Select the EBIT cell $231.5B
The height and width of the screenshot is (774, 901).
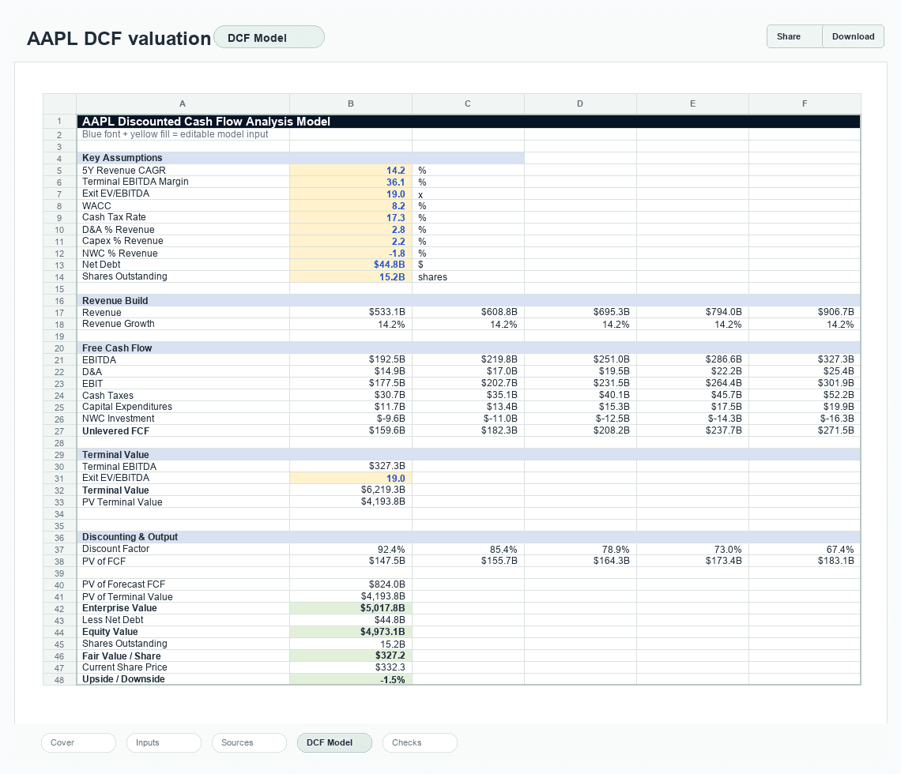[x=580, y=383]
